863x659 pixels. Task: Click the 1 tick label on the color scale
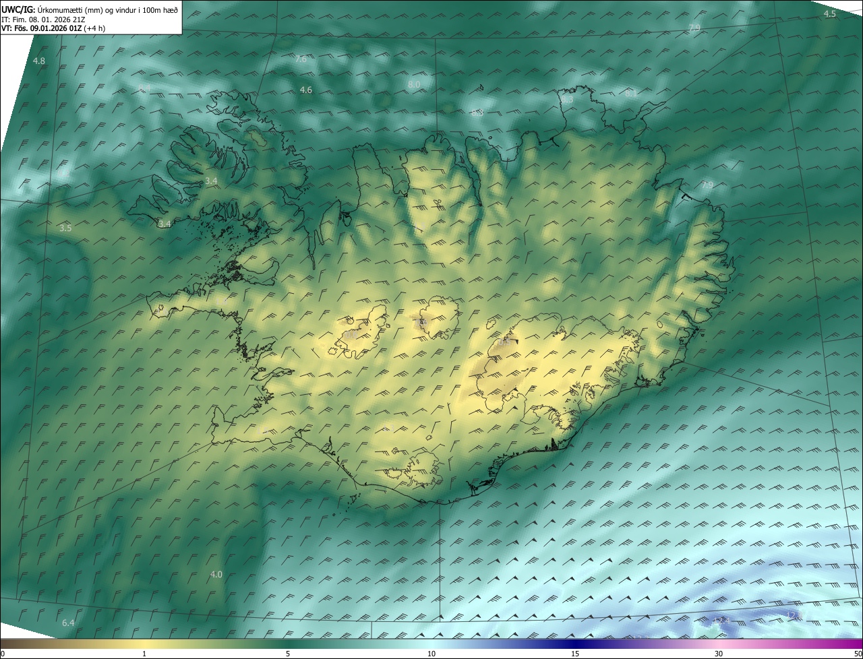144,654
